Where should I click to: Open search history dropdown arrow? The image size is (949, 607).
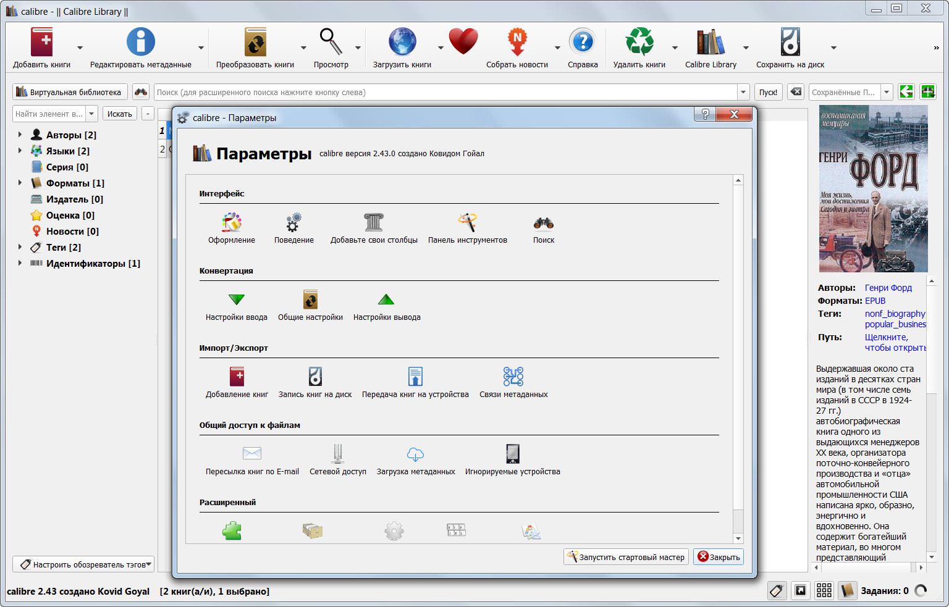coord(743,92)
